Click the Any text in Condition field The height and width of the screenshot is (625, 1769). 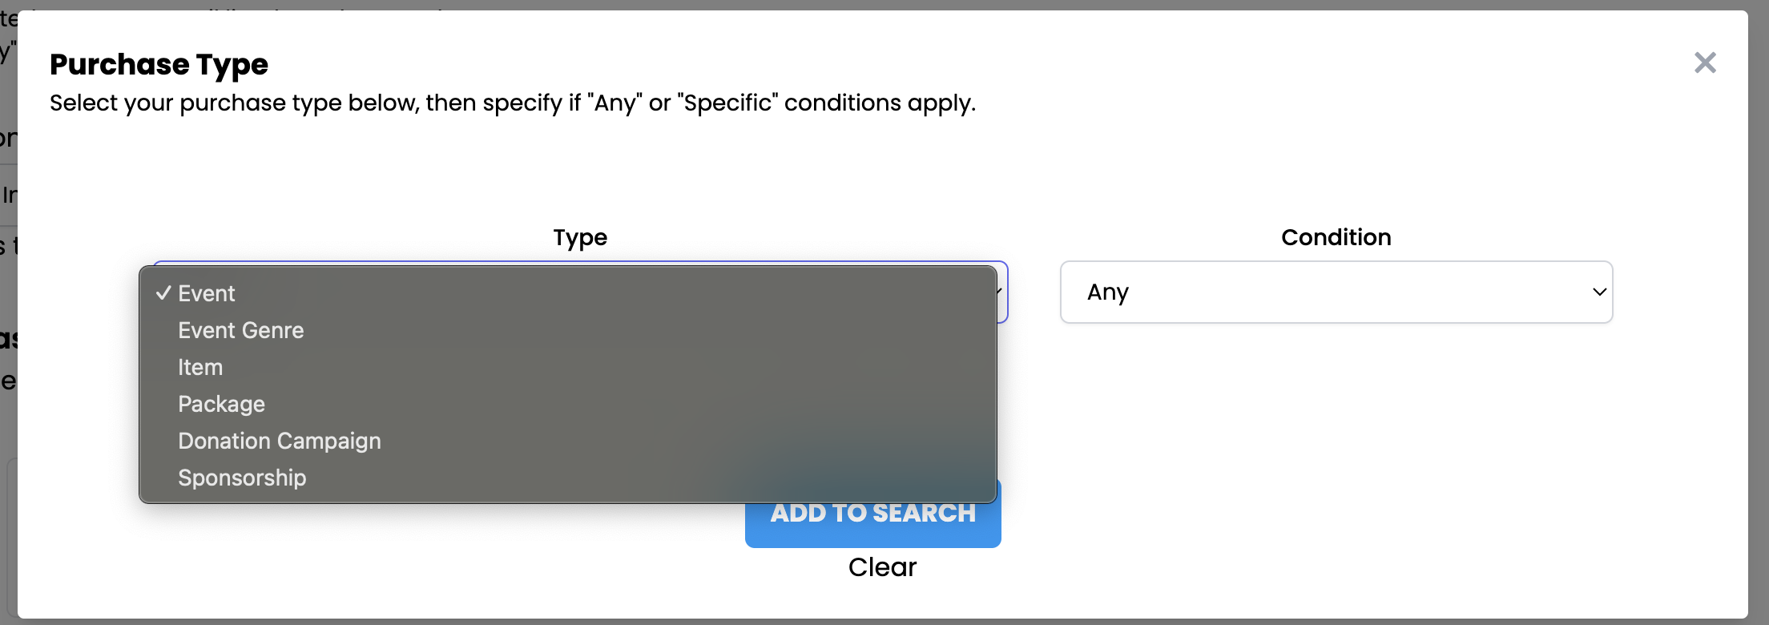tap(1107, 292)
